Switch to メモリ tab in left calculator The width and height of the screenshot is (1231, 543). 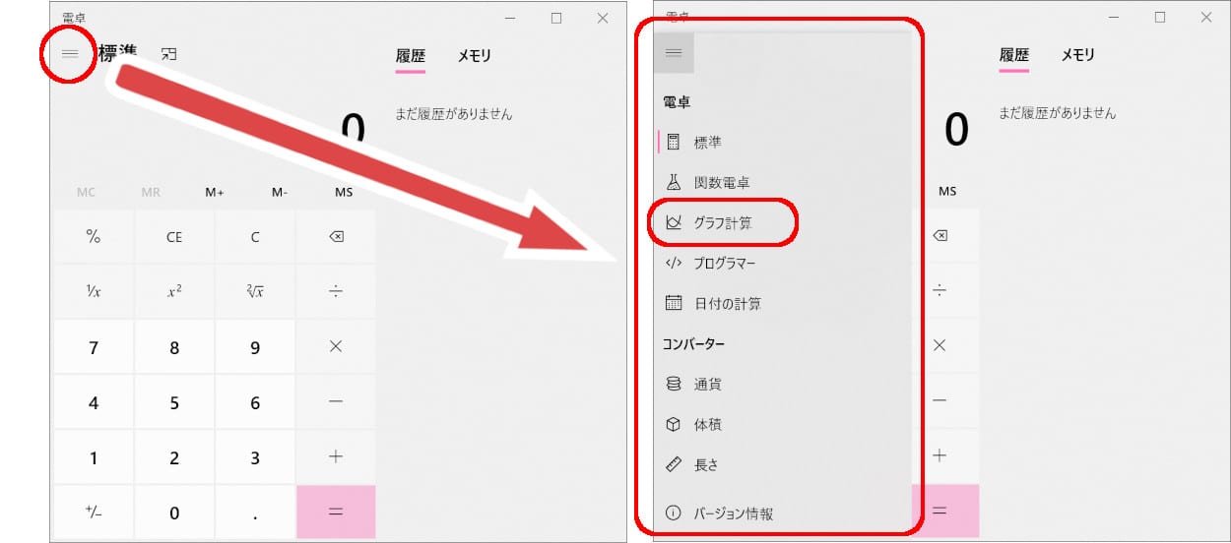[x=474, y=56]
